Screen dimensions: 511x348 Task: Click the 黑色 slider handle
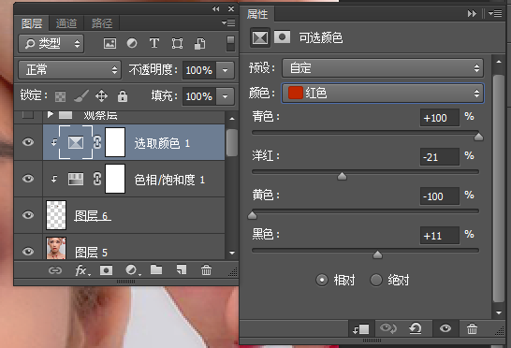coord(377,254)
